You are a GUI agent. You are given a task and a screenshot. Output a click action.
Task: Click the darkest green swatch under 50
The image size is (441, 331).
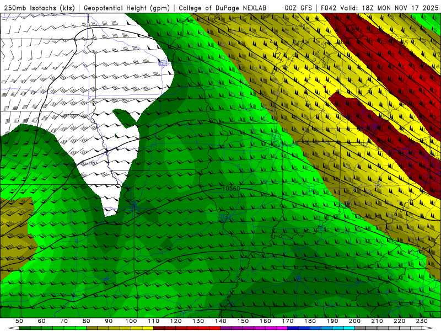click(x=24, y=328)
